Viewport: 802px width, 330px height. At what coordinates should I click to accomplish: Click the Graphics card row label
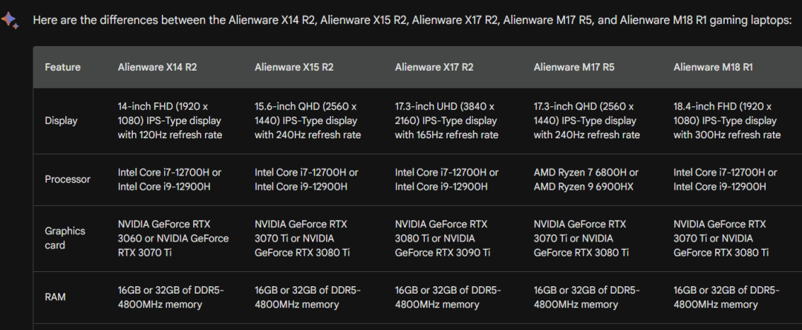pyautogui.click(x=65, y=238)
